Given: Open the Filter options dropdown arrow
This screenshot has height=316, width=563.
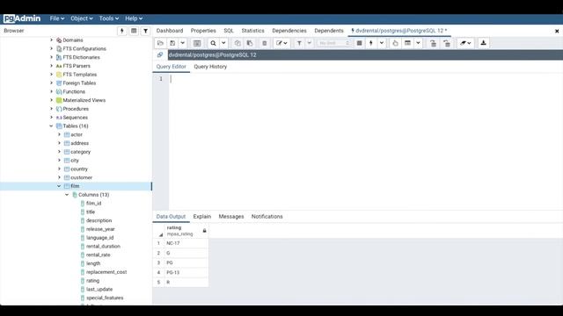Looking at the screenshot, I should pyautogui.click(x=309, y=43).
